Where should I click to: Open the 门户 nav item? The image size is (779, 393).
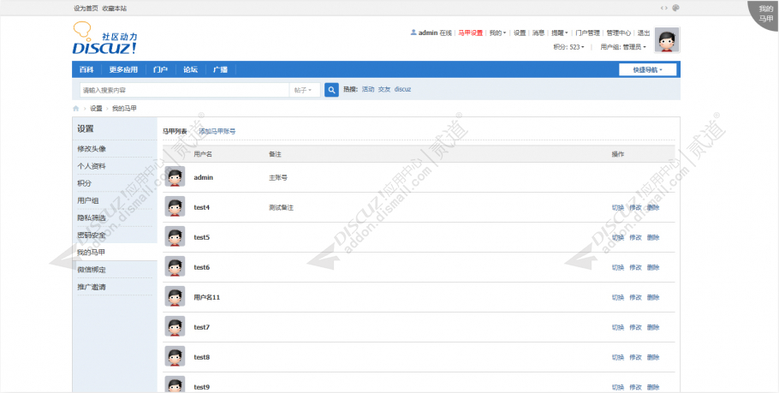click(160, 69)
